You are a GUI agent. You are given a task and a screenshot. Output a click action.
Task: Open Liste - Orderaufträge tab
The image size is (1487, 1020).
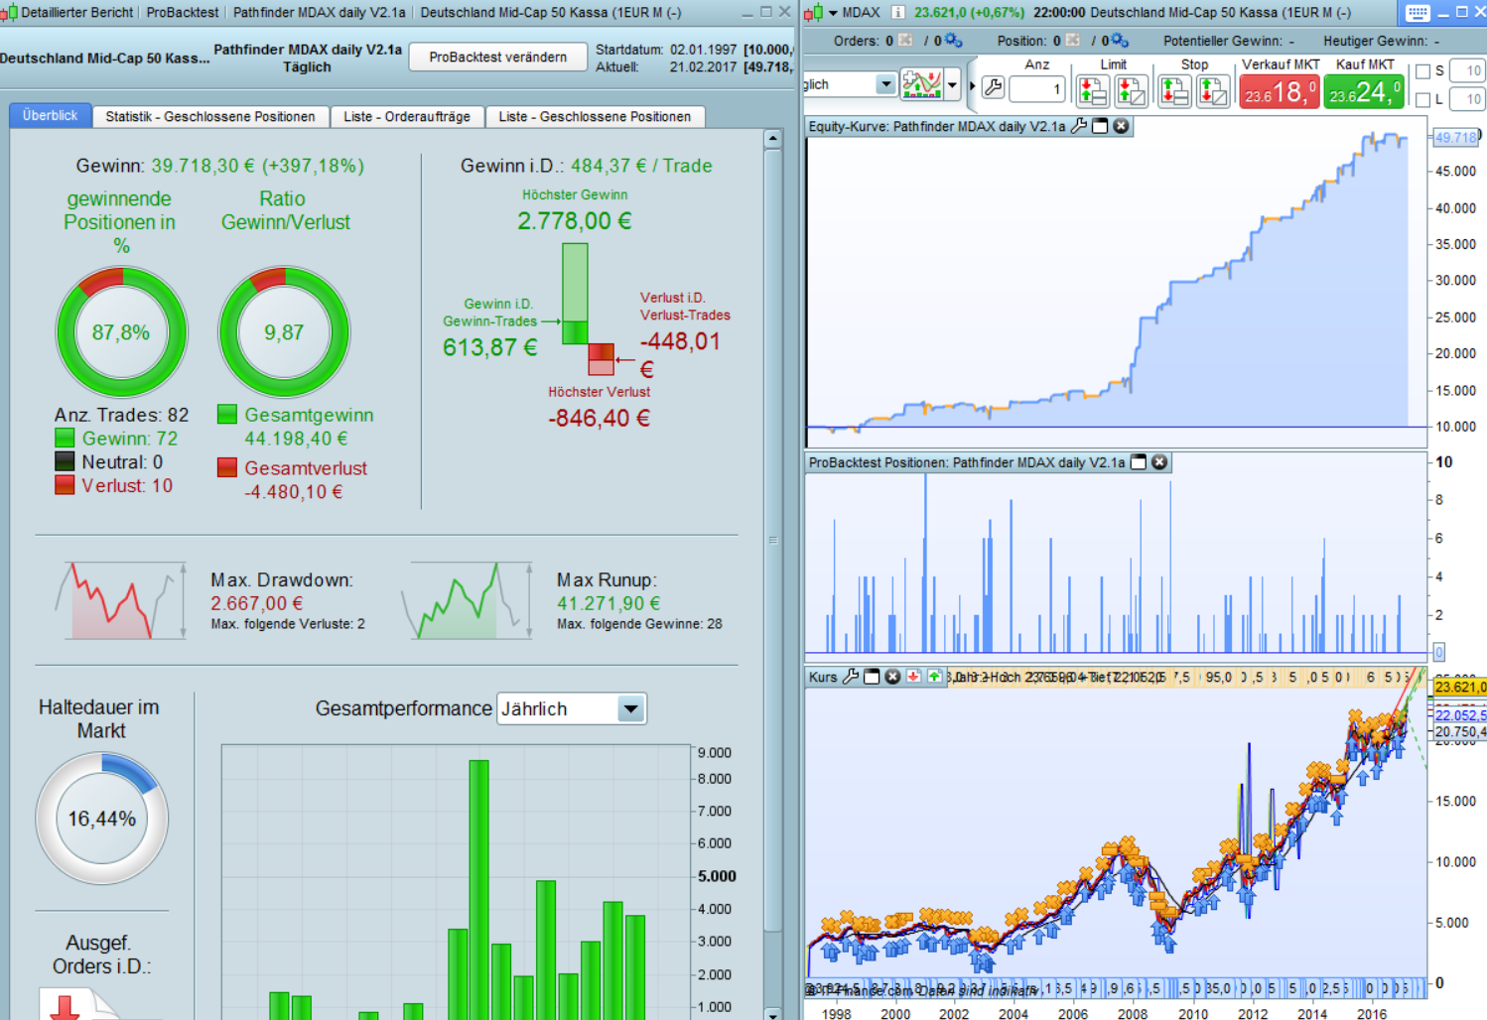pyautogui.click(x=407, y=116)
